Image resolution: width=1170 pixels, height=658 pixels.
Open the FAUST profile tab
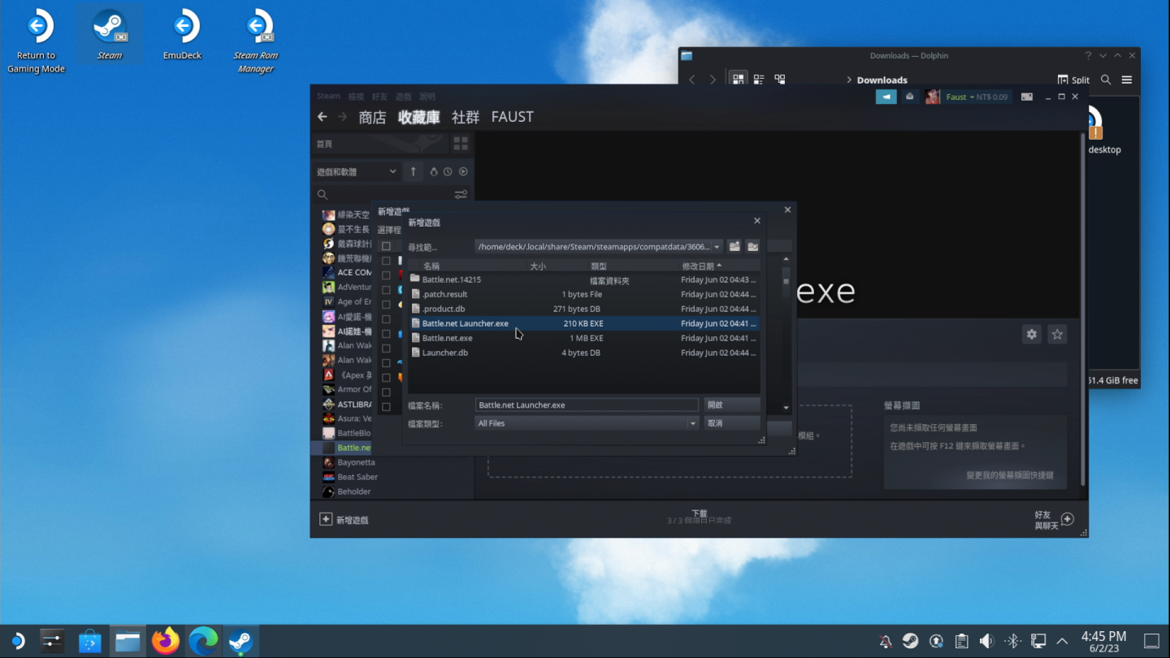[512, 117]
